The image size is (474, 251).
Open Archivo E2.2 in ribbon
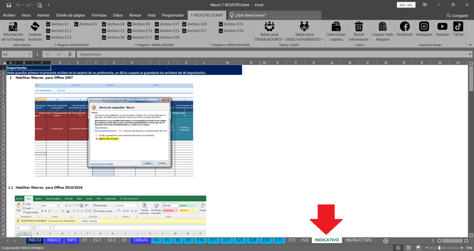tap(59, 37)
